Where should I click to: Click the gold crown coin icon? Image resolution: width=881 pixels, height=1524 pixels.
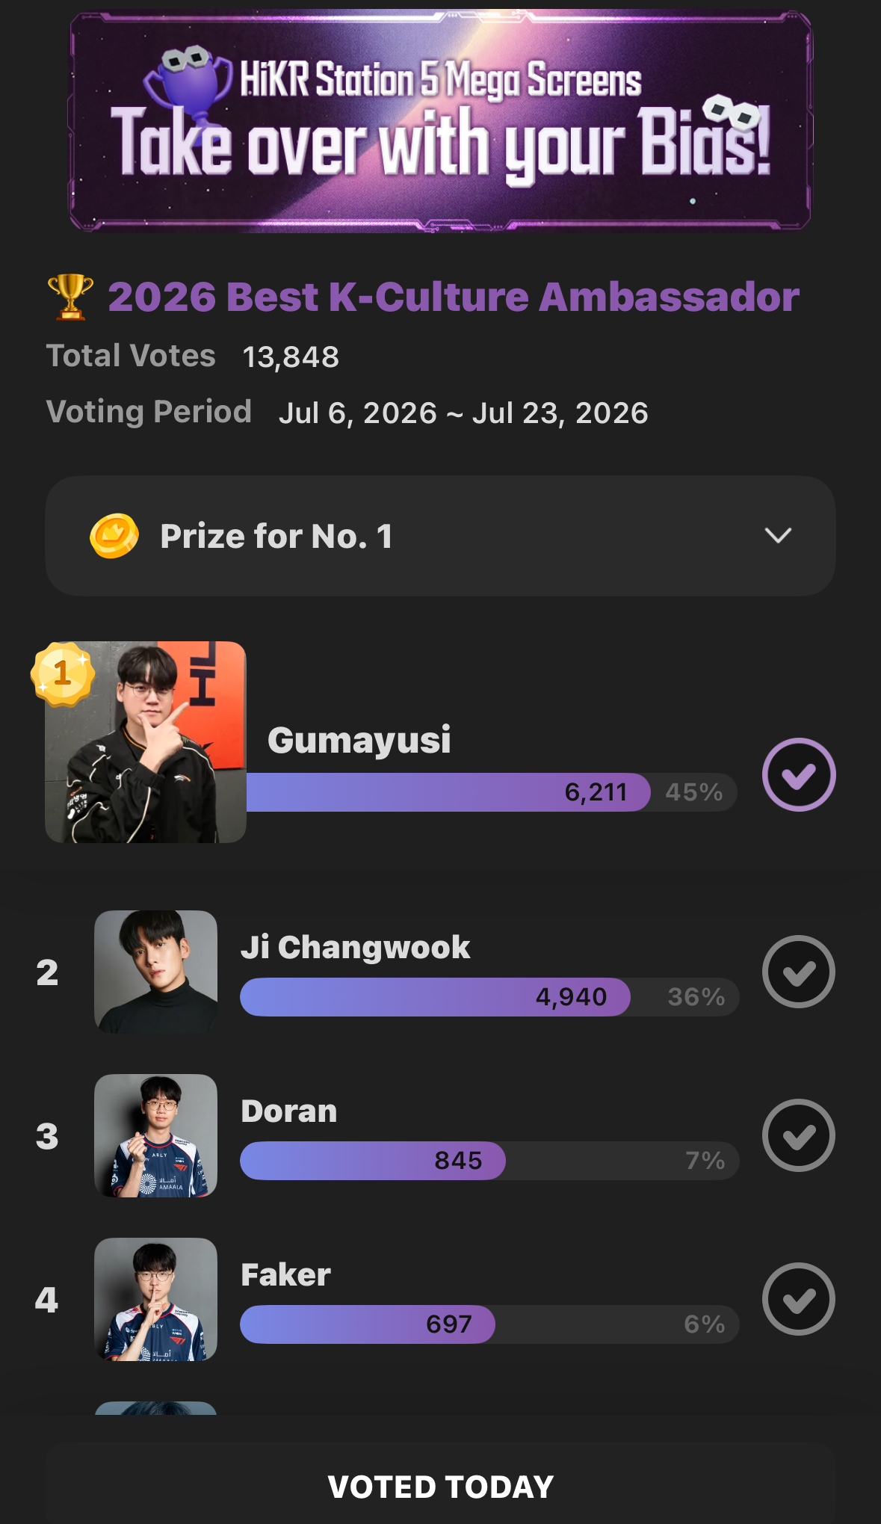click(x=114, y=536)
